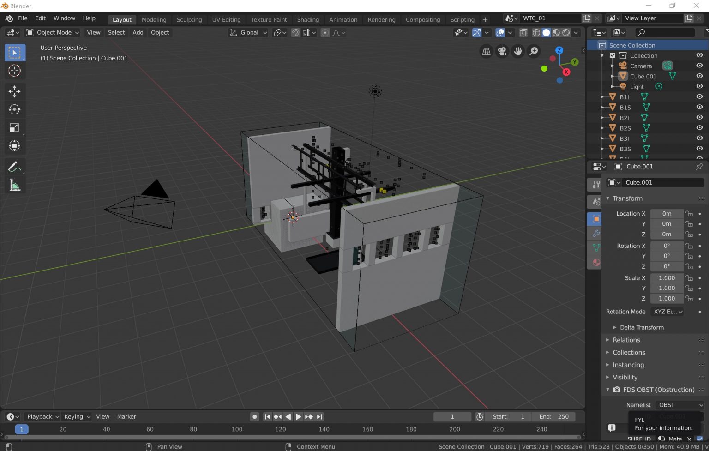This screenshot has width=709, height=451.
Task: Click the play animation button
Action: tap(298, 417)
